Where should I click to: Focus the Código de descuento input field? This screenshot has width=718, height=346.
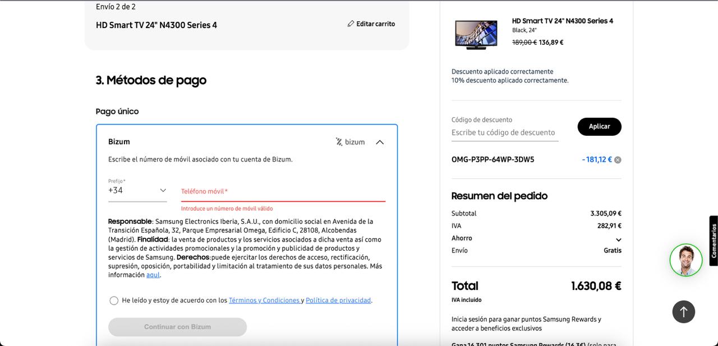tap(505, 133)
